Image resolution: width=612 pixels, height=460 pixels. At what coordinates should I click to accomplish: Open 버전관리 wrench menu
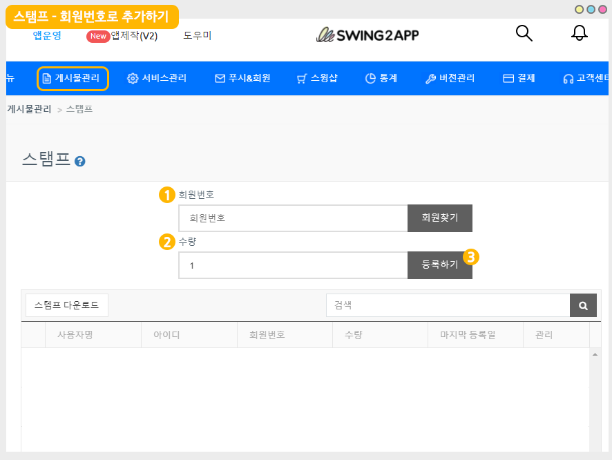coord(450,78)
